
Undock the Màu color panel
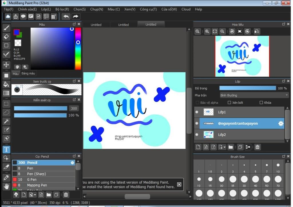pyautogui.click(x=74, y=24)
